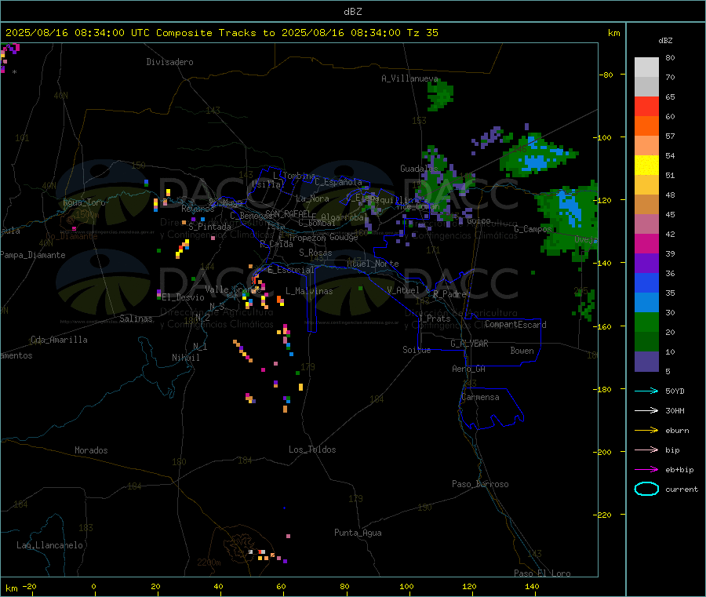The width and height of the screenshot is (706, 597).
Task: Click the SAN_RAFAEL map label
Action: 288,213
